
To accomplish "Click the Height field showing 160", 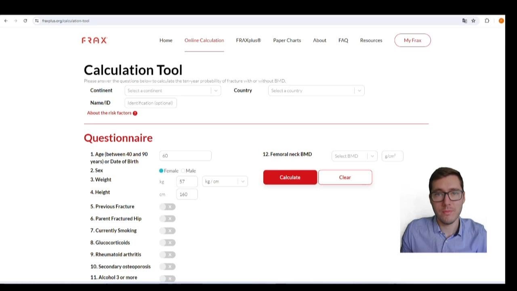I will pos(187,194).
